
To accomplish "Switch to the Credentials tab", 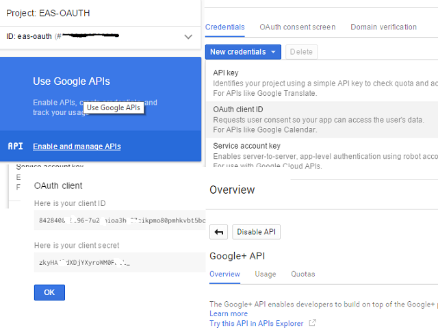I will [x=225, y=27].
